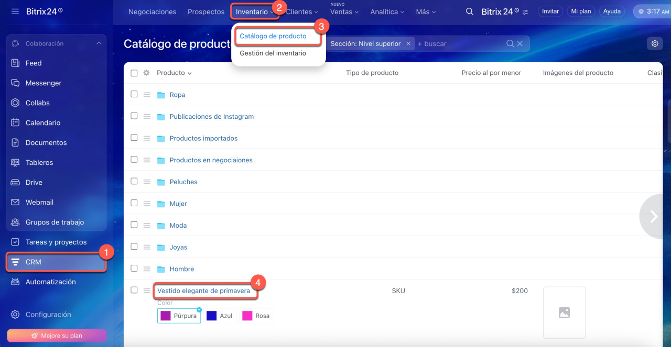Open catalog settings gear icon
The image size is (671, 347).
point(654,44)
